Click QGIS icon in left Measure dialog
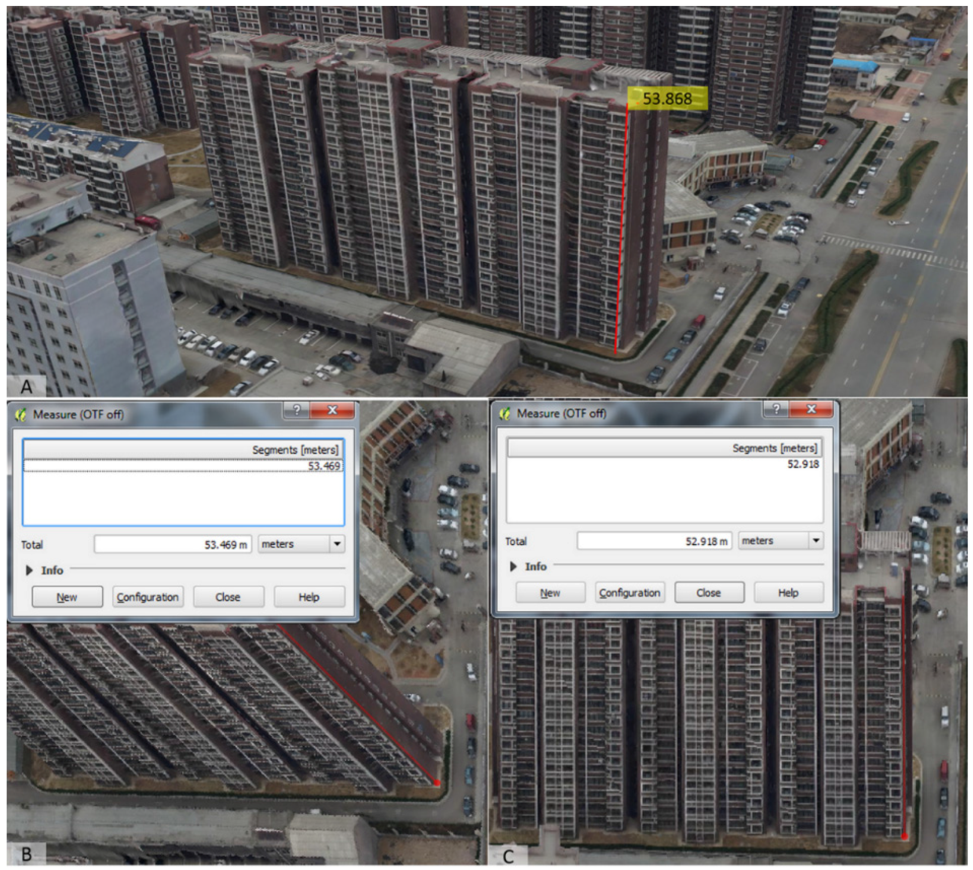This screenshot has height=870, width=973. pyautogui.click(x=20, y=414)
